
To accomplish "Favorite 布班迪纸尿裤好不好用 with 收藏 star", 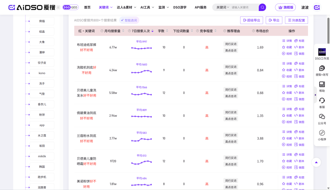I will click(x=287, y=47).
